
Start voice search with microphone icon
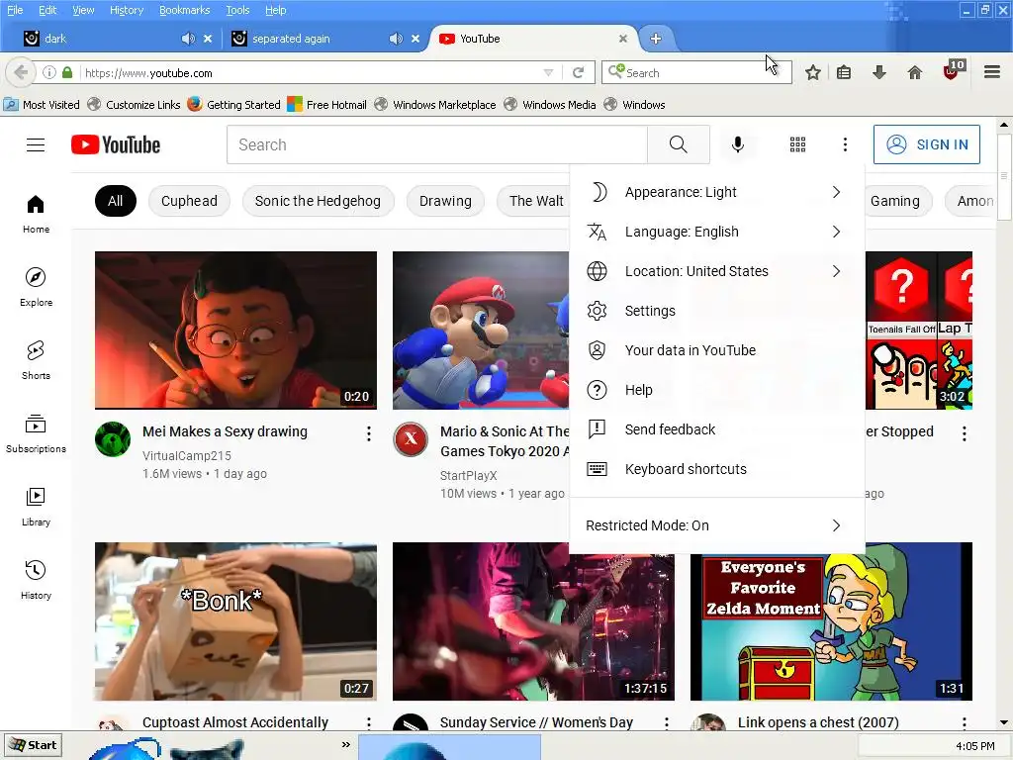coord(738,144)
